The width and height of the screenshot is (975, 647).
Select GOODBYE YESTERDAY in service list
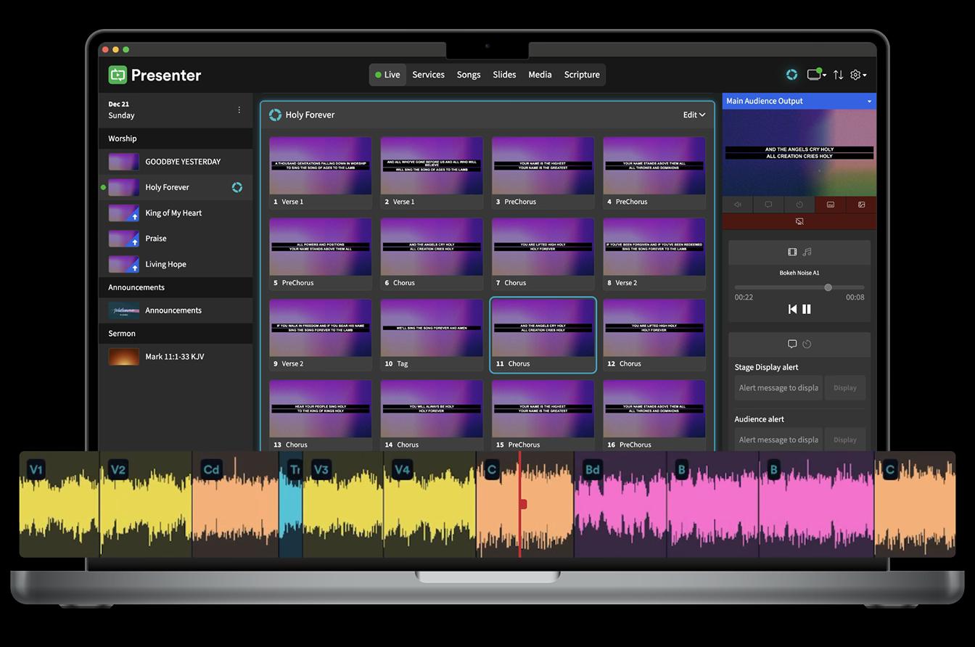click(x=176, y=162)
